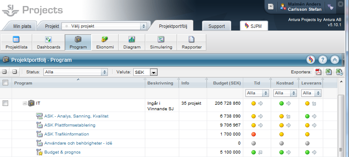The height and width of the screenshot is (157, 349).
Task: Click red Tid status of ASK Trafikinformation
Action: (x=253, y=134)
